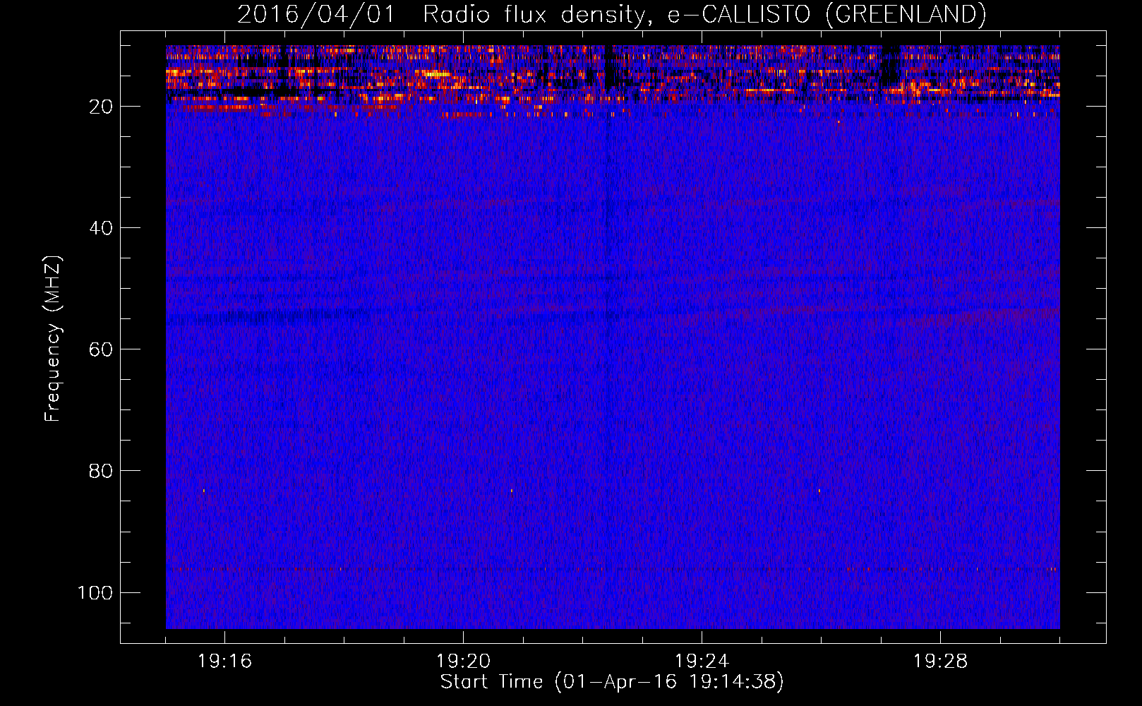Click the "40" frequency tick label
This screenshot has width=1142, height=706.
coord(101,228)
